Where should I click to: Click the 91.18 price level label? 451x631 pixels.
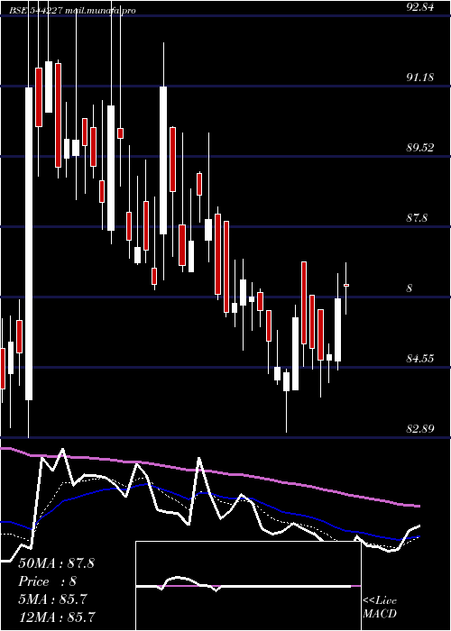[420, 77]
